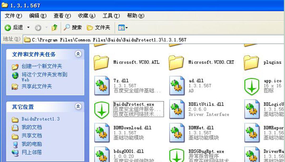
Task: Select the ad.dll file icon
Action: pyautogui.click(x=177, y=86)
